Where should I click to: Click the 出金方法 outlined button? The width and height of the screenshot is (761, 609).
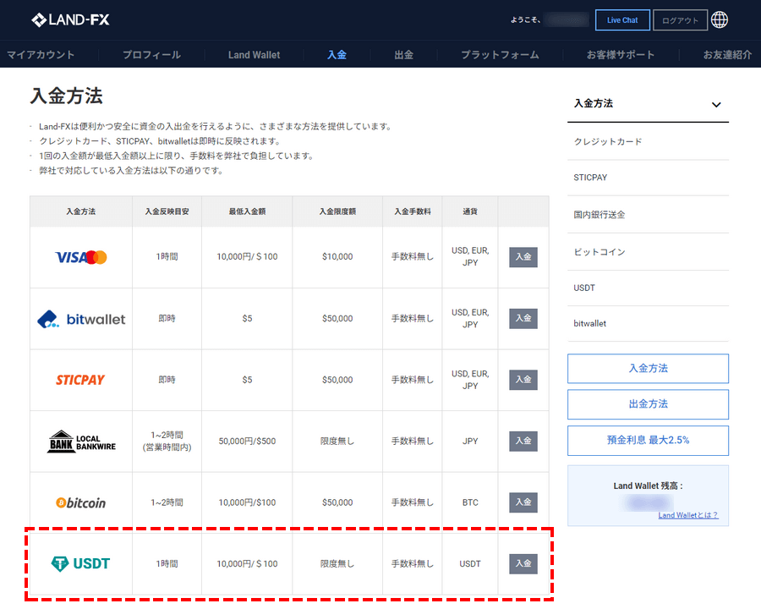(x=648, y=404)
